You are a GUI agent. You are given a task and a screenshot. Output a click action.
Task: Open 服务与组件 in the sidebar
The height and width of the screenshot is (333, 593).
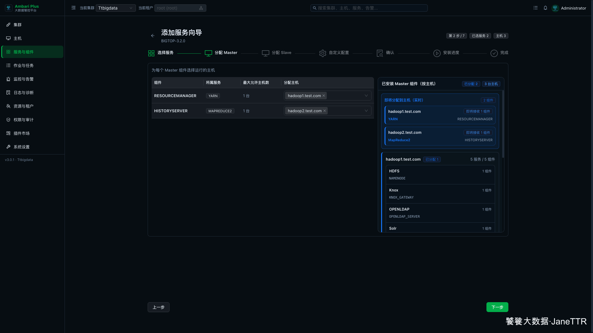[x=32, y=52]
